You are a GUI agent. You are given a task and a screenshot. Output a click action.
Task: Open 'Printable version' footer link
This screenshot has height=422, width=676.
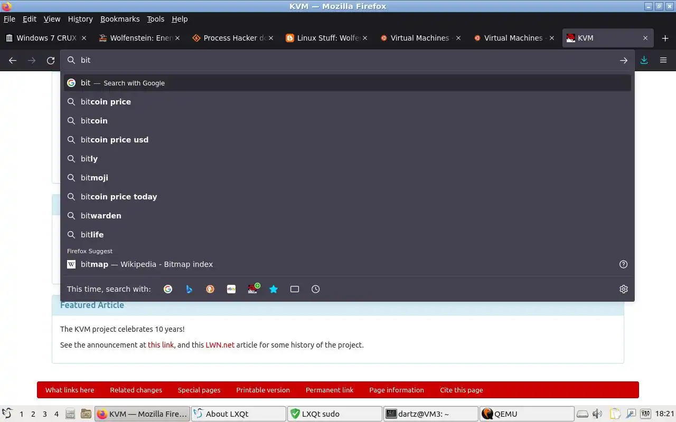pos(263,390)
